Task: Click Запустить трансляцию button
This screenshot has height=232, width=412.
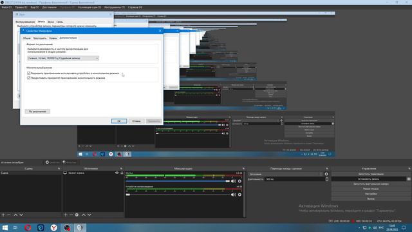Action: tap(371, 174)
